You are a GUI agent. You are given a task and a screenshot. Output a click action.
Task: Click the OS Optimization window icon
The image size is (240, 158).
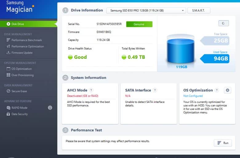(8, 69)
